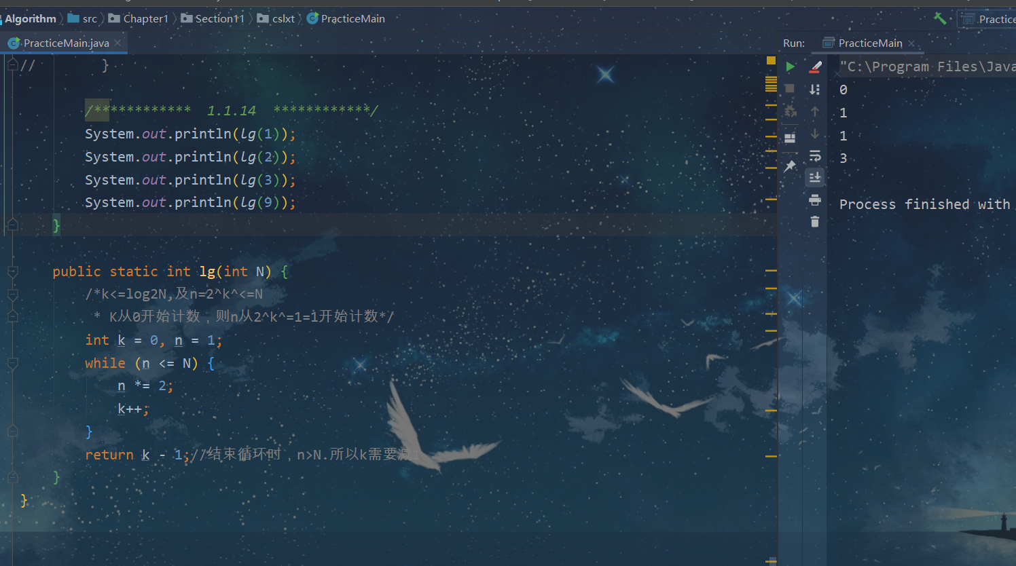Viewport: 1016px width, 566px height.
Task: Pin the Run tool window tab
Action: pyautogui.click(x=790, y=166)
